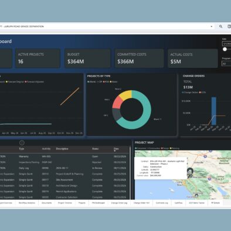Screen dimensions: 231x231
Task: Click the red segment of the donut chart
Action: (117, 103)
